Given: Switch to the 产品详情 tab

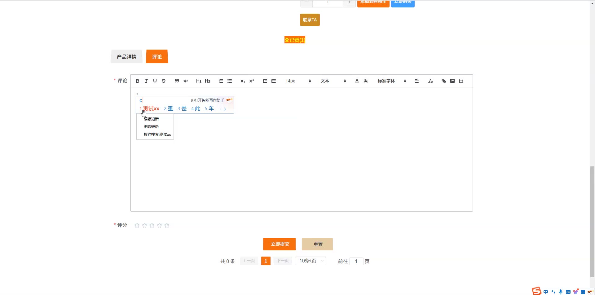Looking at the screenshot, I should pos(126,56).
